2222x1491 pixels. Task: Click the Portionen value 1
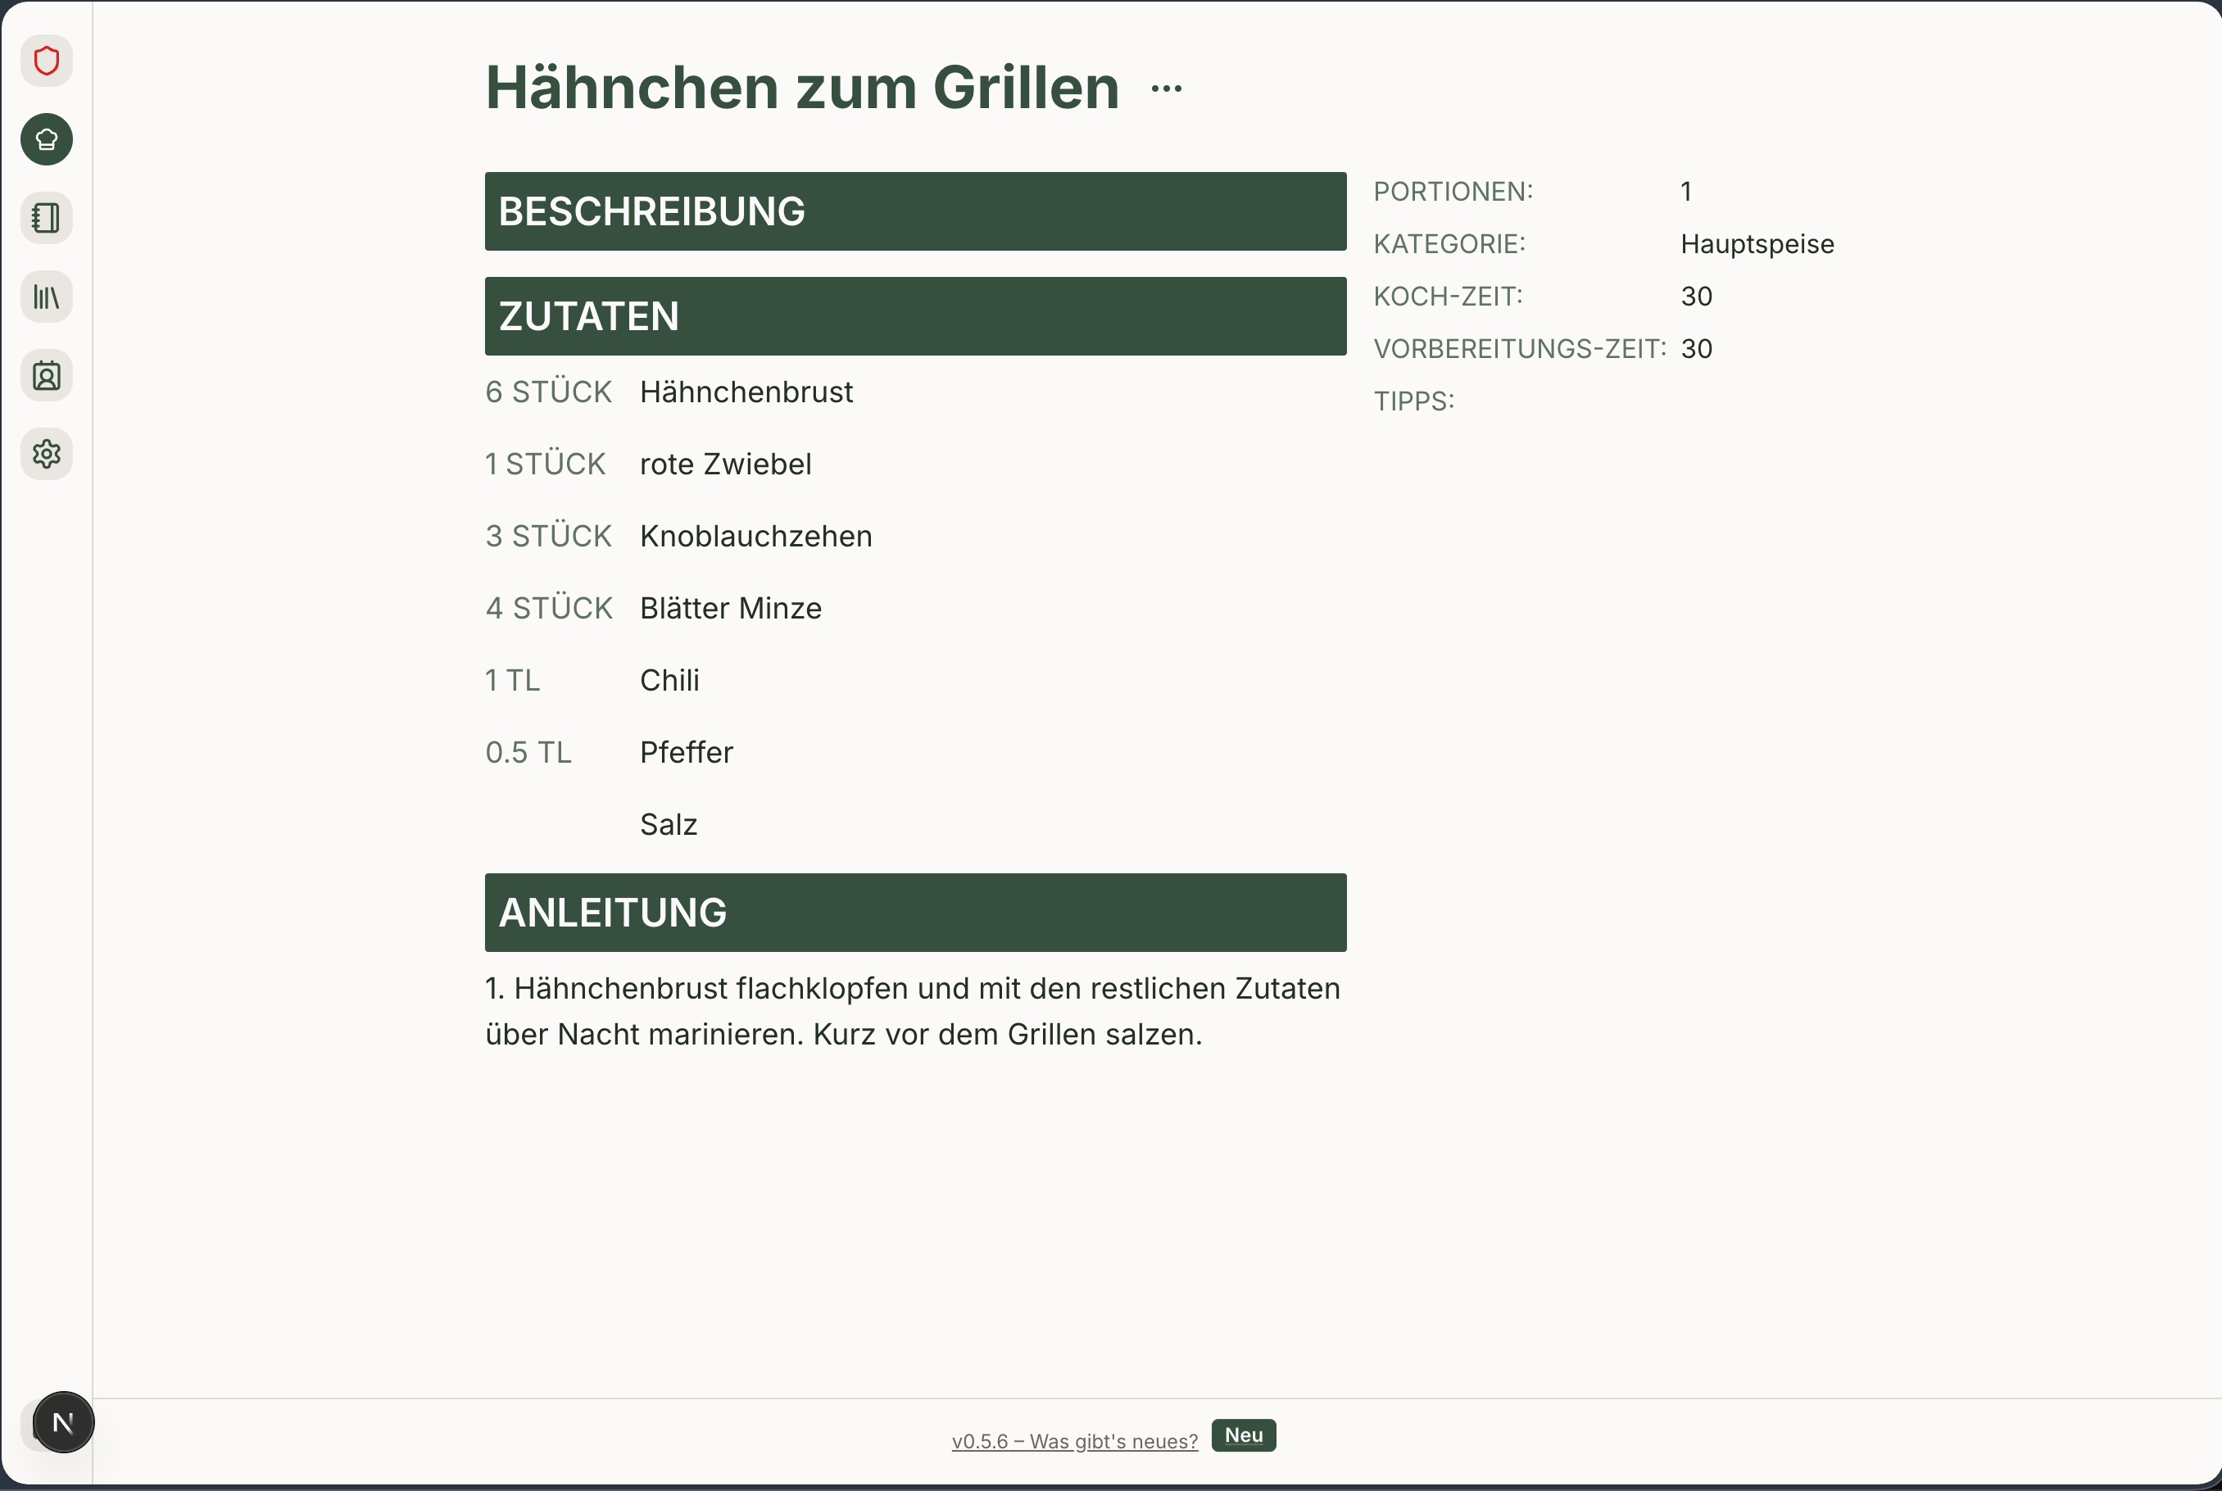[1685, 191]
